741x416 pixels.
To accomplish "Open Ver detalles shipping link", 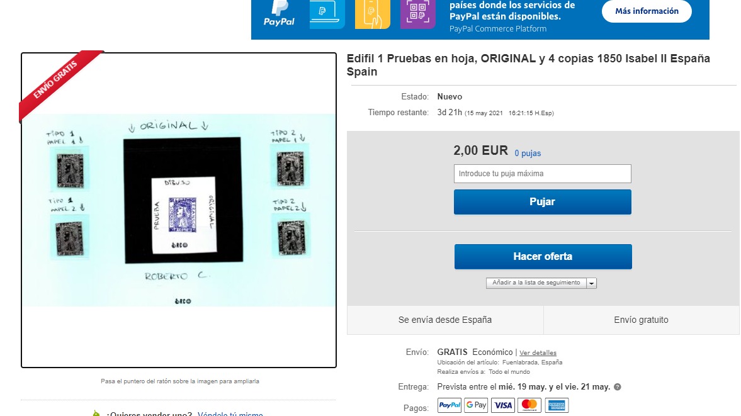I will point(538,352).
